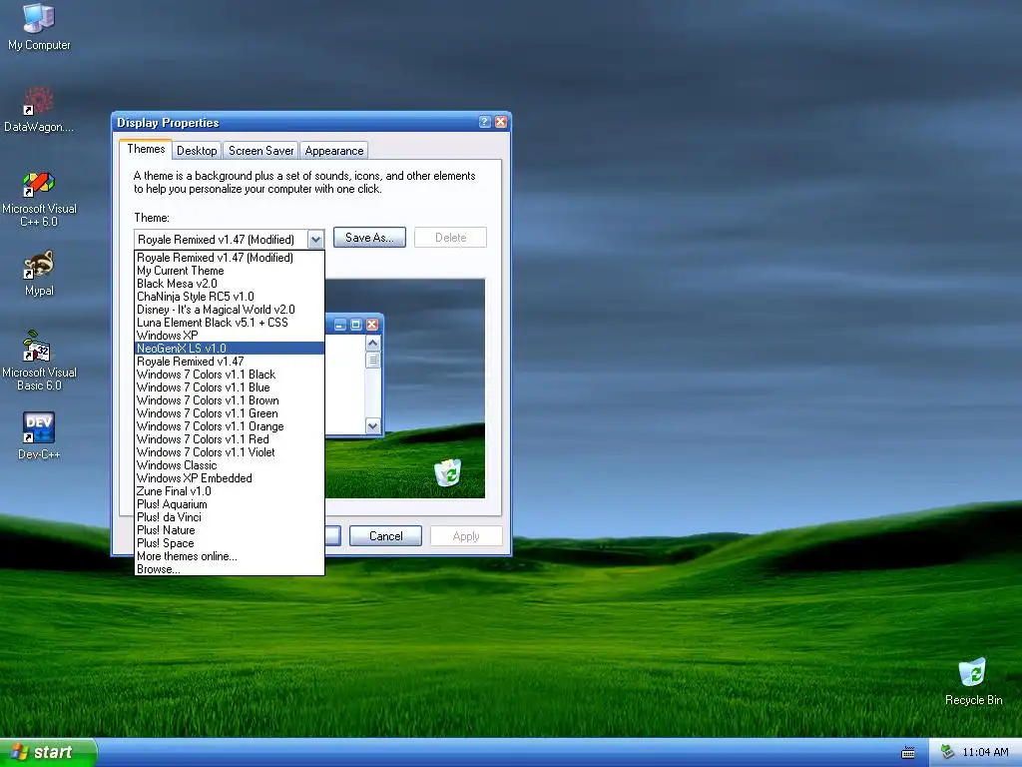Click More themes online... entry
The image size is (1022, 767).
click(230, 556)
